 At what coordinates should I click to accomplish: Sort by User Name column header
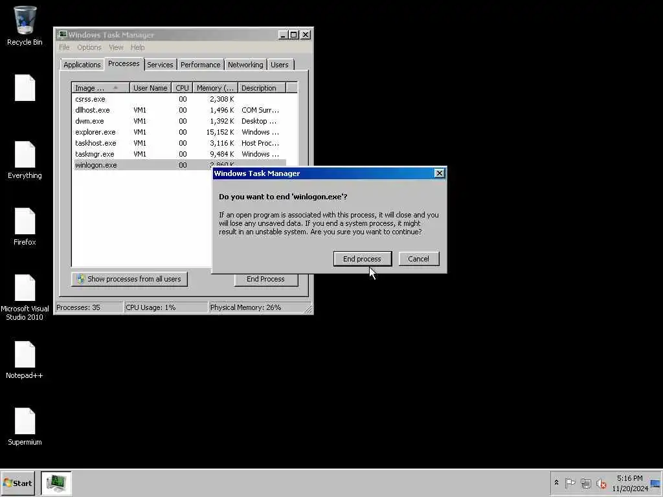point(150,88)
